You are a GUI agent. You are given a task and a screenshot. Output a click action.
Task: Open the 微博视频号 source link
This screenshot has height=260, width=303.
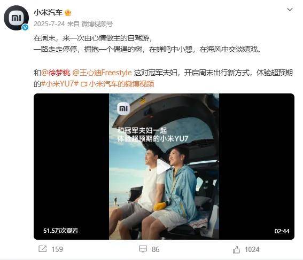pyautogui.click(x=97, y=24)
